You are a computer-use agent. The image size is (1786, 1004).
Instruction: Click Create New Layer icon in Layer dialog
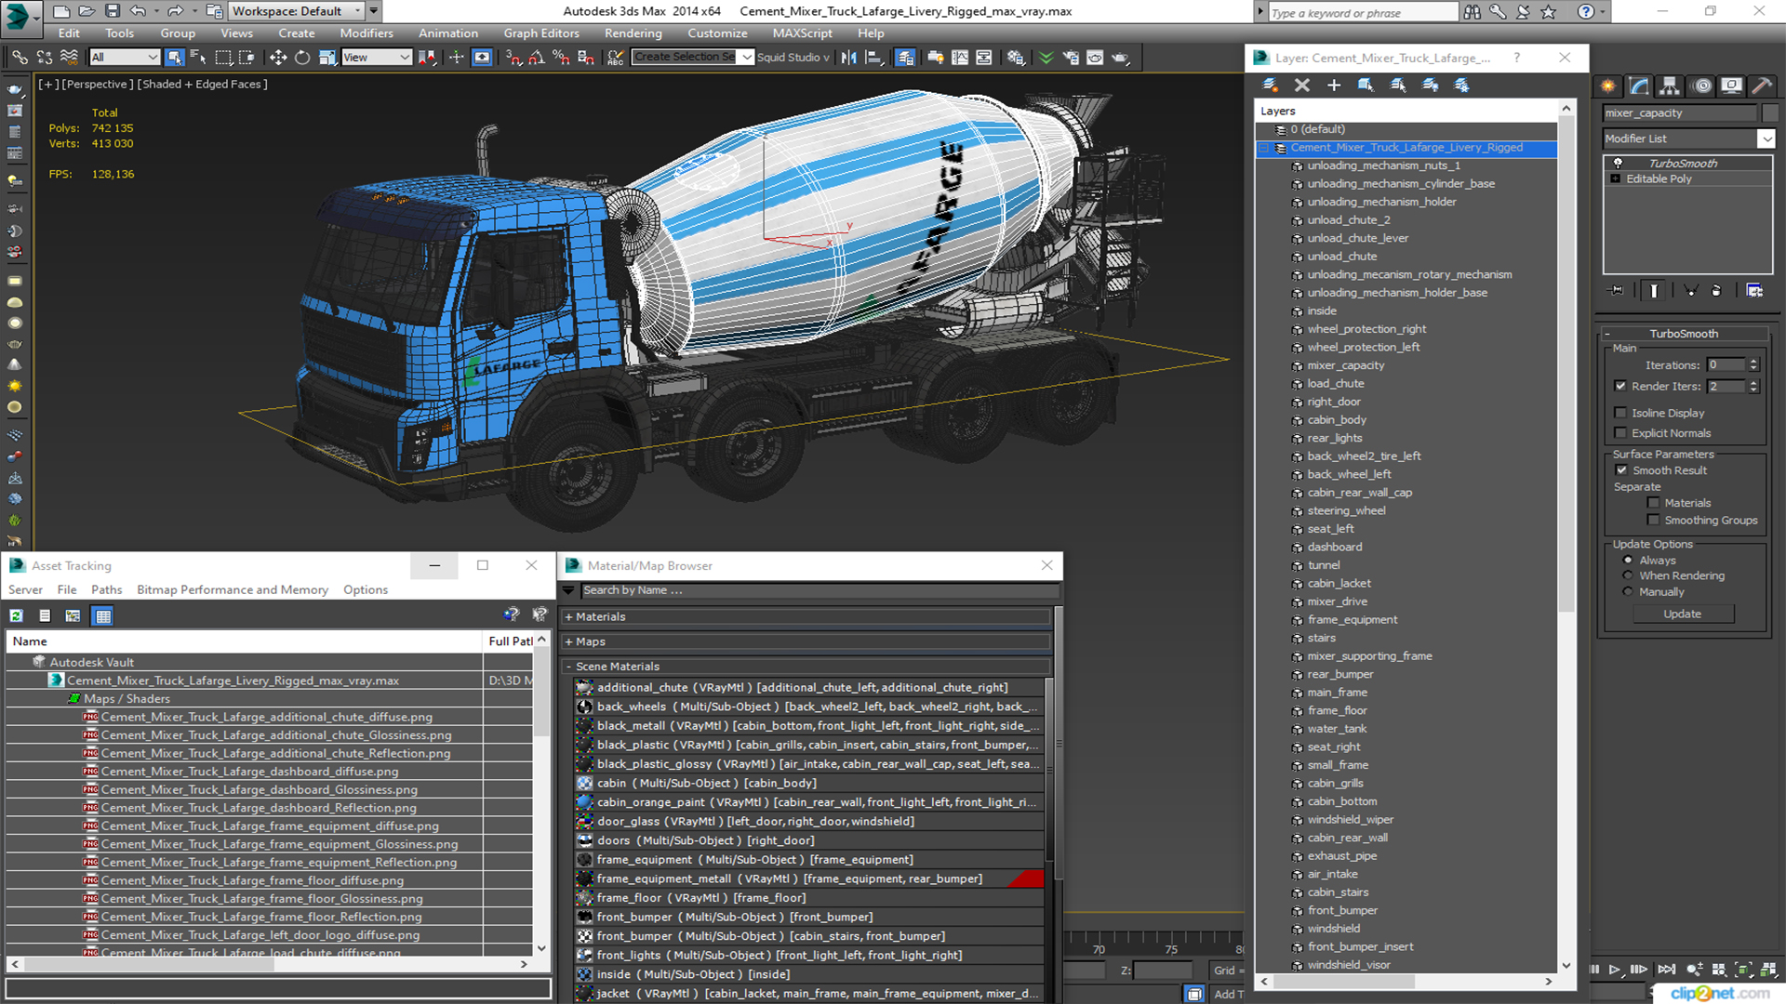click(x=1270, y=85)
